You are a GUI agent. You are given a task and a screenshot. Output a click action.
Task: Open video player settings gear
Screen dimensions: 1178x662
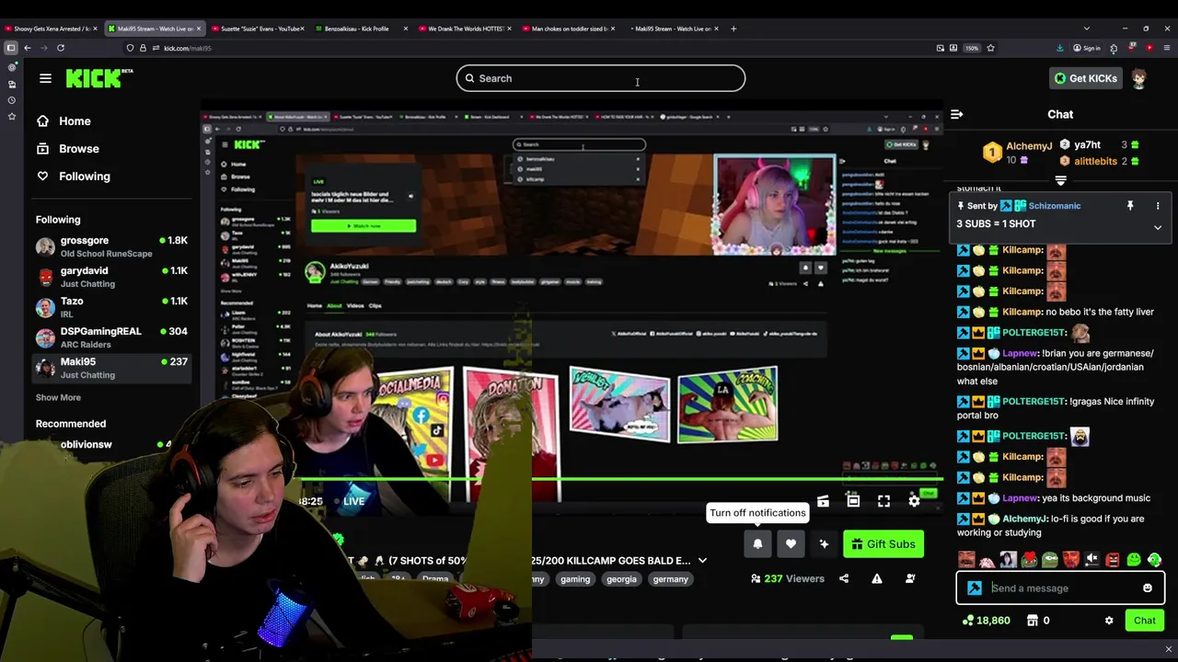click(x=914, y=501)
